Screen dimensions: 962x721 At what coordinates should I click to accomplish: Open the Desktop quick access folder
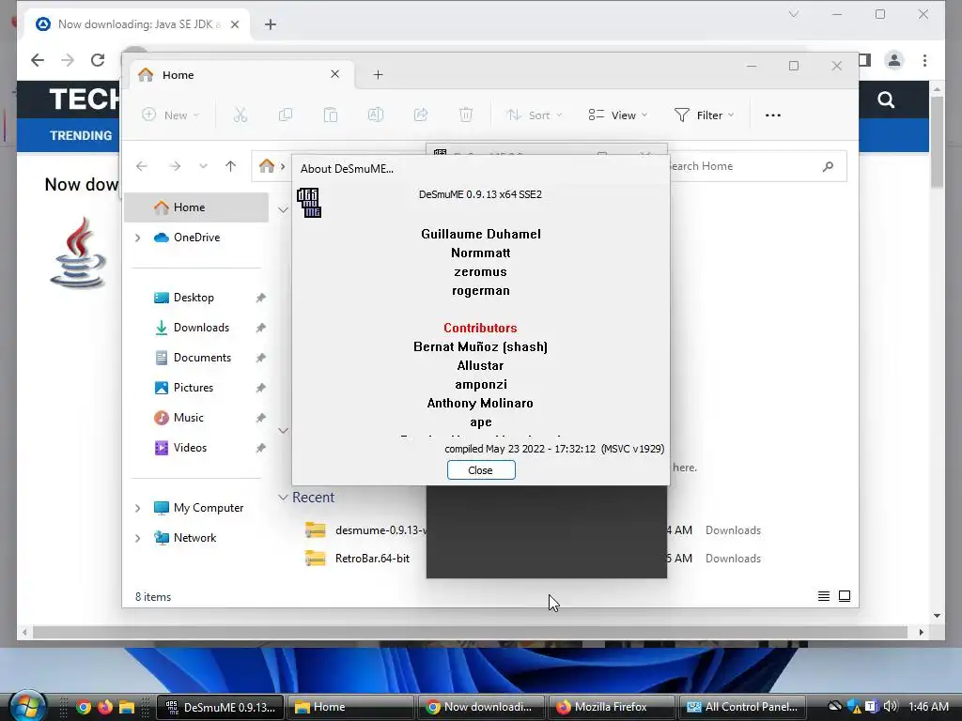click(194, 298)
